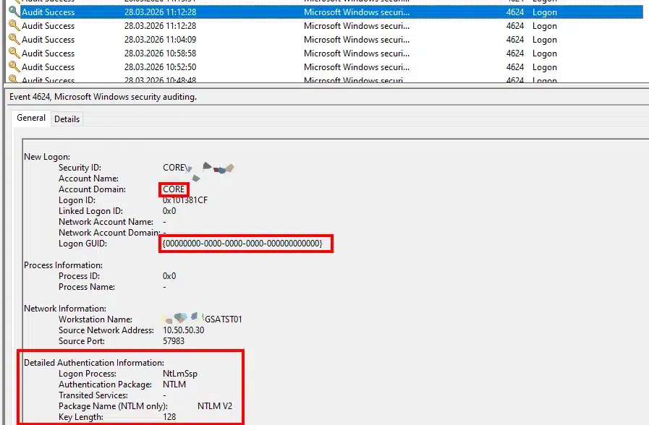Click the Event ID 4624 cell in the 10:52:50 row
Screen dimensions: 649x425
514,67
